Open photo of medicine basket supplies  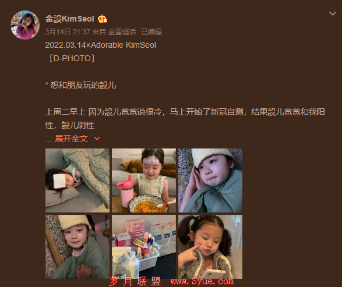(144, 247)
